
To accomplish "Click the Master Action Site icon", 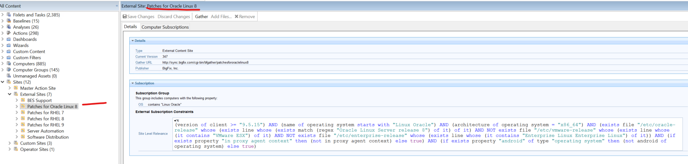I will (x=16, y=88).
